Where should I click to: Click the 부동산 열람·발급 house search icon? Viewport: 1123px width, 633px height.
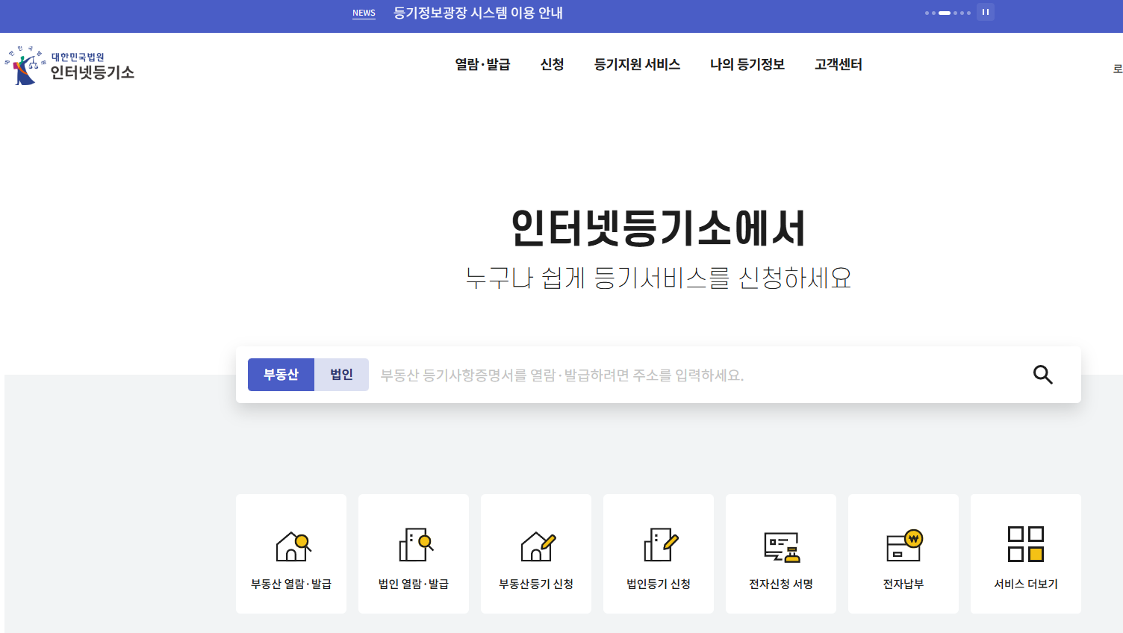point(293,546)
